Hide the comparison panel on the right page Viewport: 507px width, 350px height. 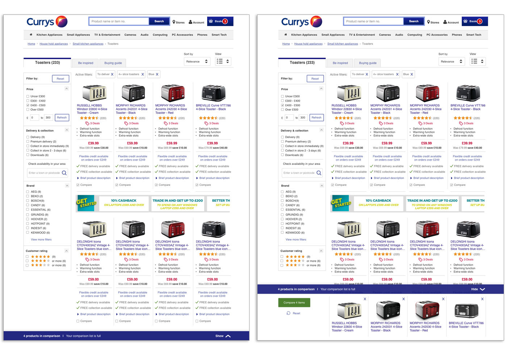(x=478, y=289)
